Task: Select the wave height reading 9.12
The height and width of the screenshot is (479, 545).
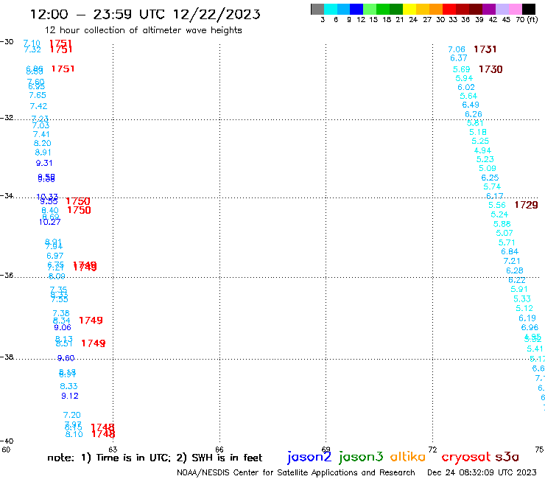Action: [x=70, y=396]
